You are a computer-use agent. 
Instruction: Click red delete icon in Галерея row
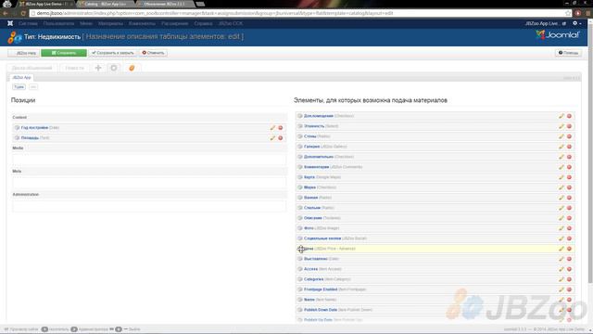click(x=569, y=147)
